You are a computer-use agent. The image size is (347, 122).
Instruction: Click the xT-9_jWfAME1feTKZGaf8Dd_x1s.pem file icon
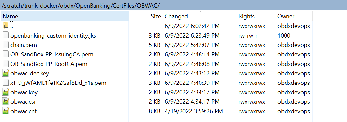click(6, 83)
